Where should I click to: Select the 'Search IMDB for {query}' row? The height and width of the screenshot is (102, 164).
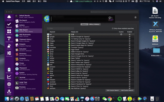pyautogui.click(x=90, y=69)
